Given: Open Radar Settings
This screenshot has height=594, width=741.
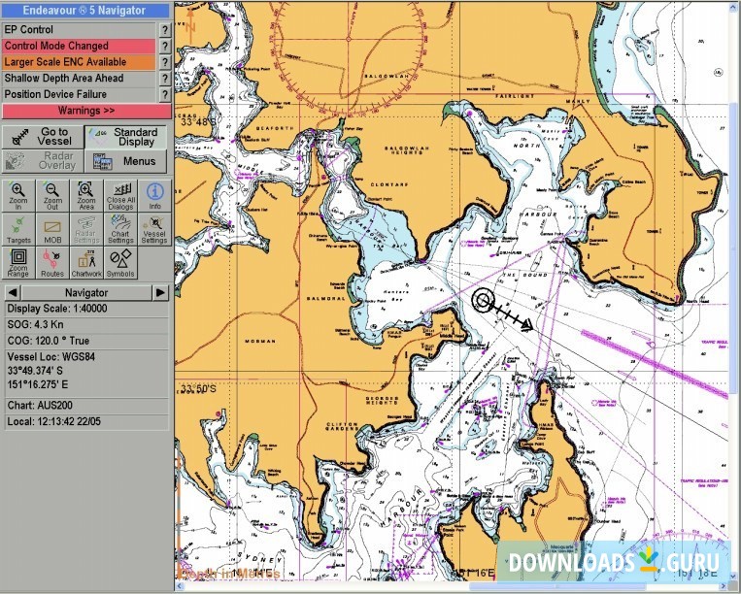Looking at the screenshot, I should click(x=86, y=229).
